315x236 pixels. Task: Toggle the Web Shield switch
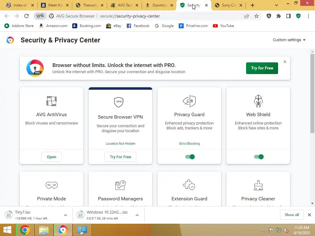click(x=259, y=157)
